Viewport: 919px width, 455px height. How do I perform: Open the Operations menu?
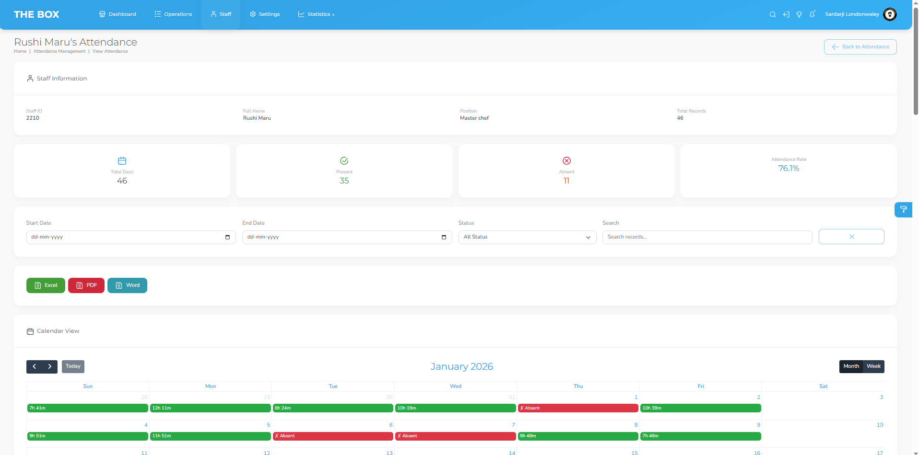[x=173, y=14]
